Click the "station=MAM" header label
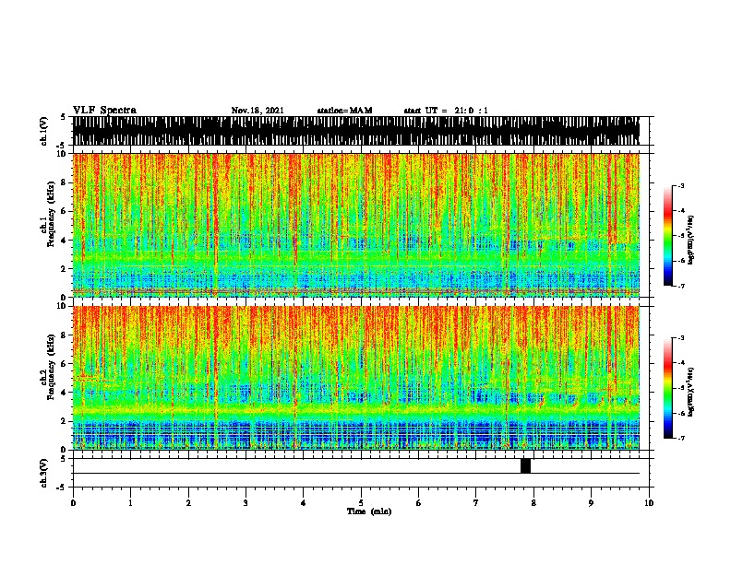The height and width of the screenshot is (564, 731). (x=344, y=111)
